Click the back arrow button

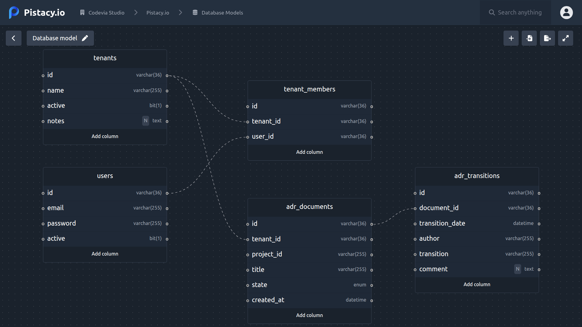click(13, 38)
